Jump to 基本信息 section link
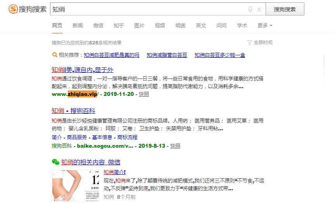335x203 pixels. point(102,137)
